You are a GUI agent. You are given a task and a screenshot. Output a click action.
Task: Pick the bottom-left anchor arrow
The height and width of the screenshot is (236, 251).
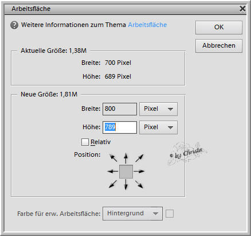[x=113, y=184]
